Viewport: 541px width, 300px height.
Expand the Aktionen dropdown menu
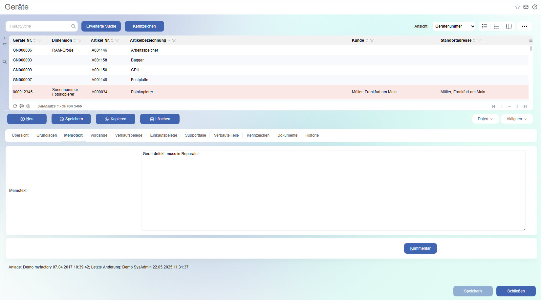[x=516, y=119]
